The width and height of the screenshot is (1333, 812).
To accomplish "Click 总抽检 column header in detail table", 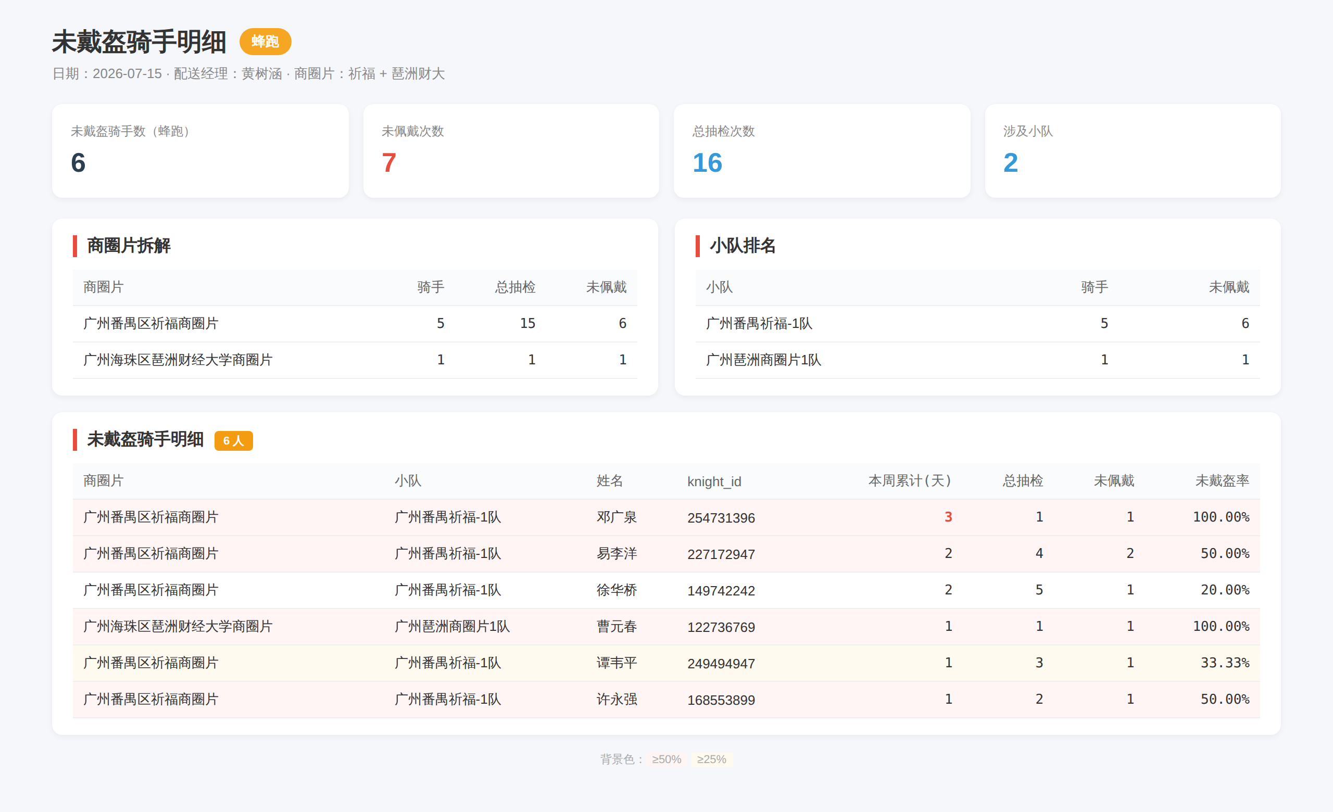I will (x=1023, y=480).
